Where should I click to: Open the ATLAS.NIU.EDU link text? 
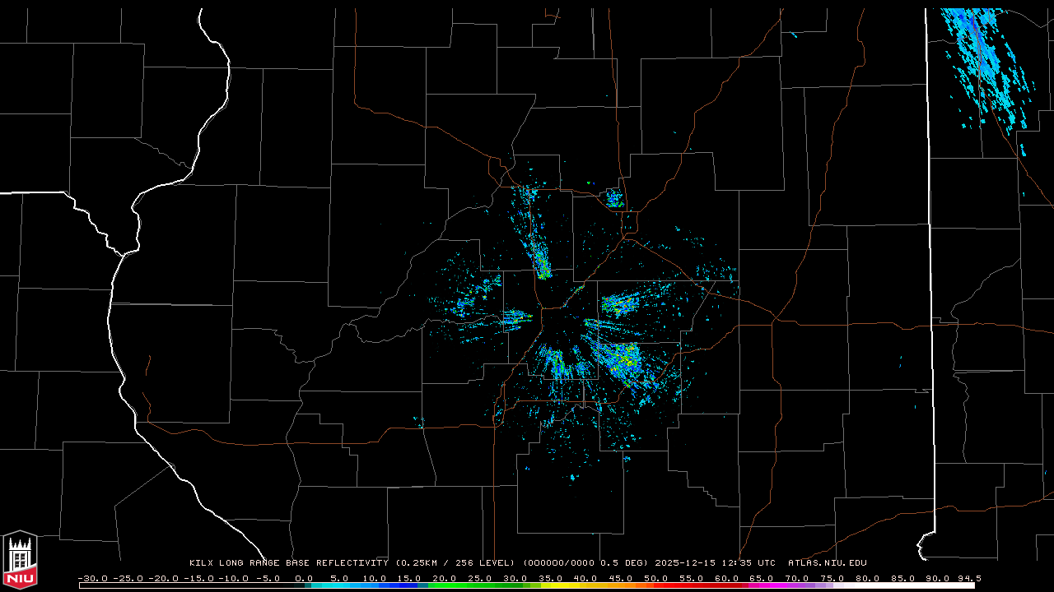828,563
